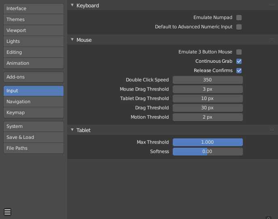Open the Animation preferences tab
The image size is (278, 219).
pyautogui.click(x=34, y=63)
